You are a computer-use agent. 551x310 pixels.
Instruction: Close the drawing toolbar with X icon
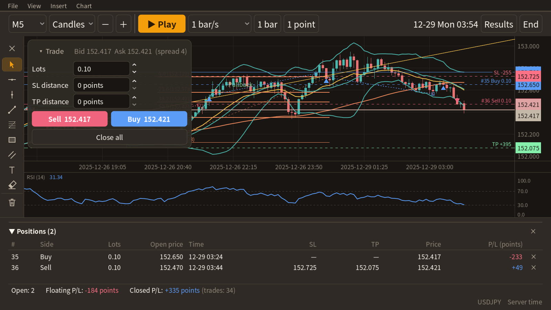point(12,48)
